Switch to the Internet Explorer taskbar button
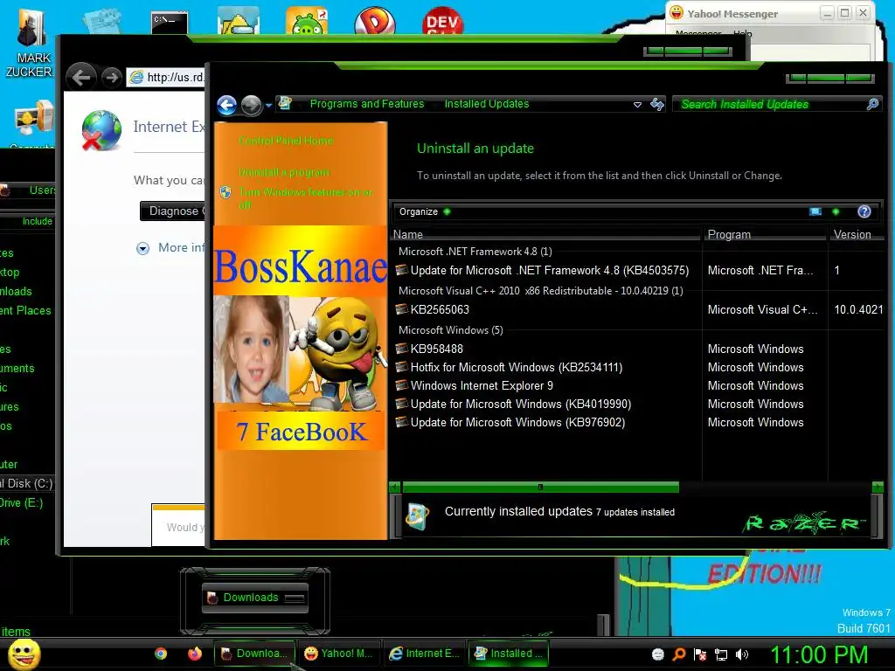Viewport: 895px width, 671px height. coord(424,654)
